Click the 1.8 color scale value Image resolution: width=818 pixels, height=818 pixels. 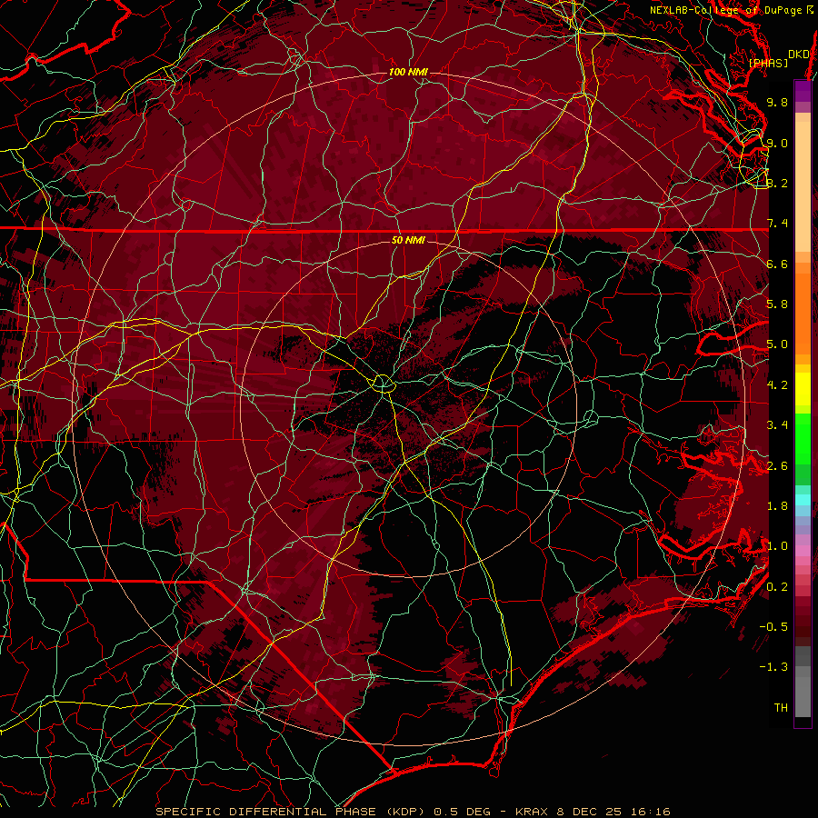777,506
